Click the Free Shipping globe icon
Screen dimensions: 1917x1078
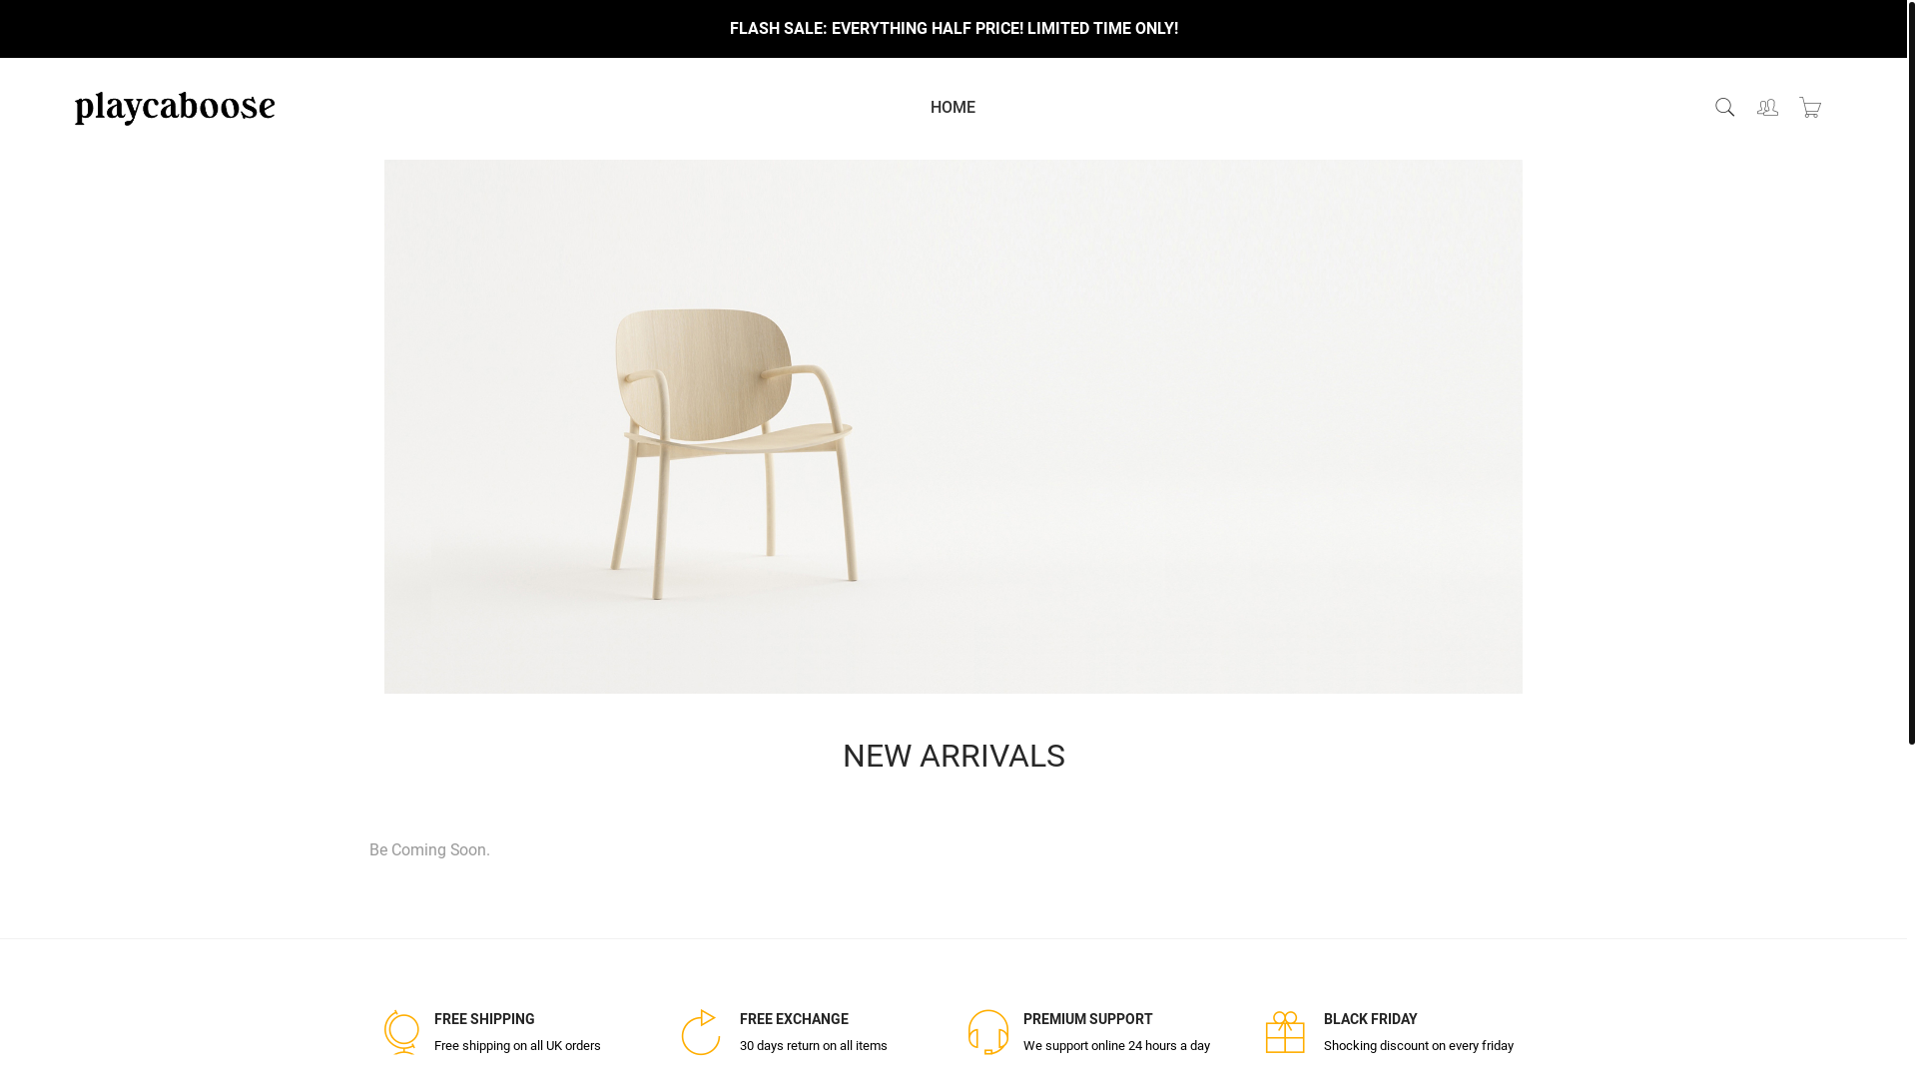401,1032
